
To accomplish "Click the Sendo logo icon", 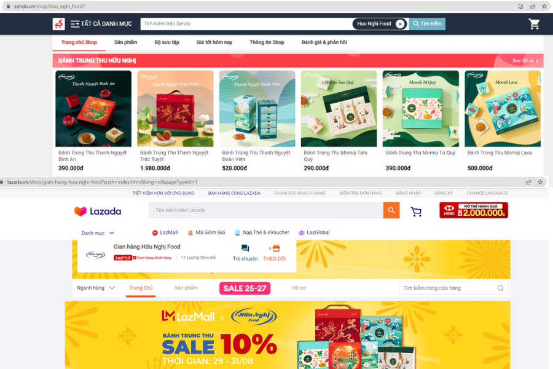I will (x=58, y=24).
